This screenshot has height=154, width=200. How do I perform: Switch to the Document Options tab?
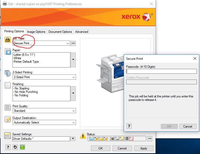(60, 32)
